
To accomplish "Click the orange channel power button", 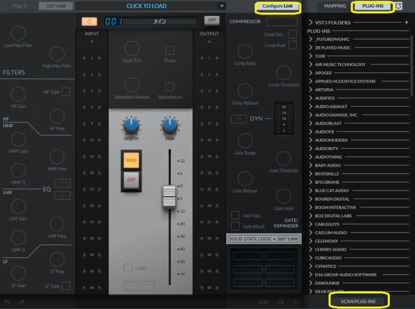I will [89, 21].
